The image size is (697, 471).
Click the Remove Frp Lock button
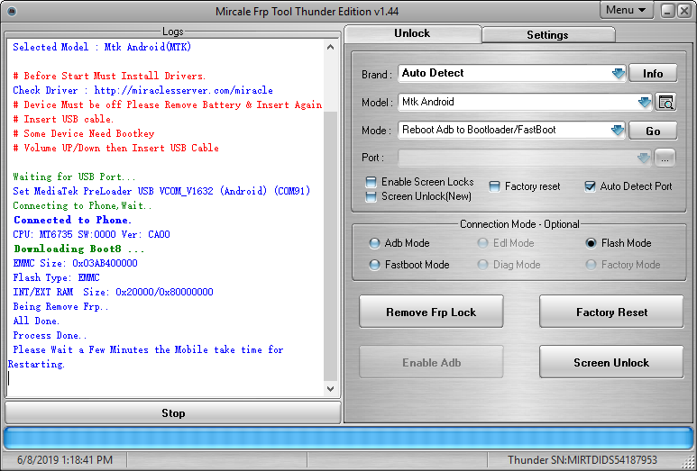pos(431,312)
